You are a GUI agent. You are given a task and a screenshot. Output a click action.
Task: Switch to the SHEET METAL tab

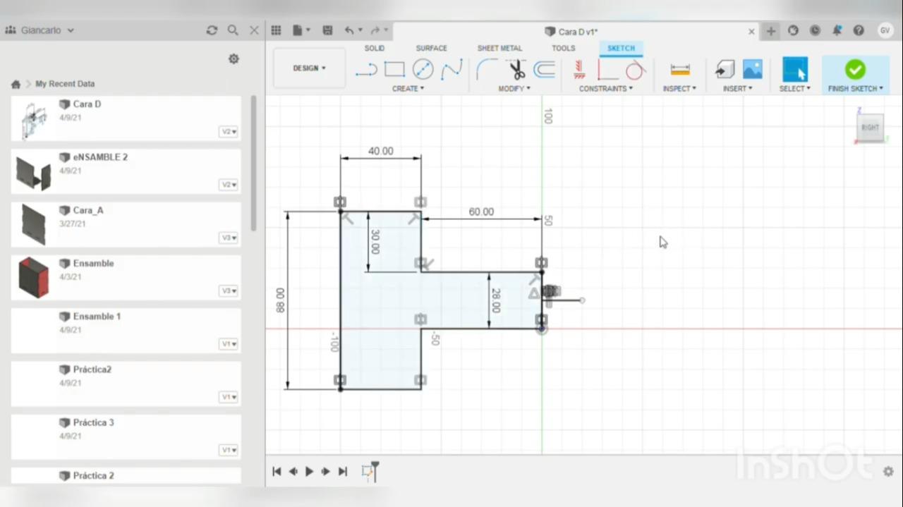(x=499, y=48)
